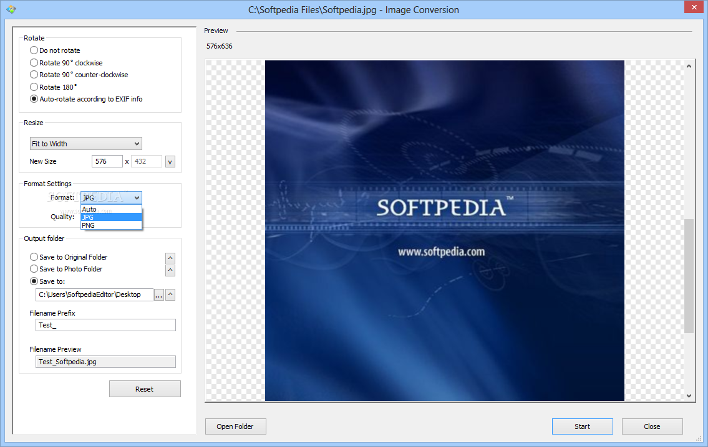The width and height of the screenshot is (708, 447).
Task: Click the Quality: label
Action: tap(62, 217)
